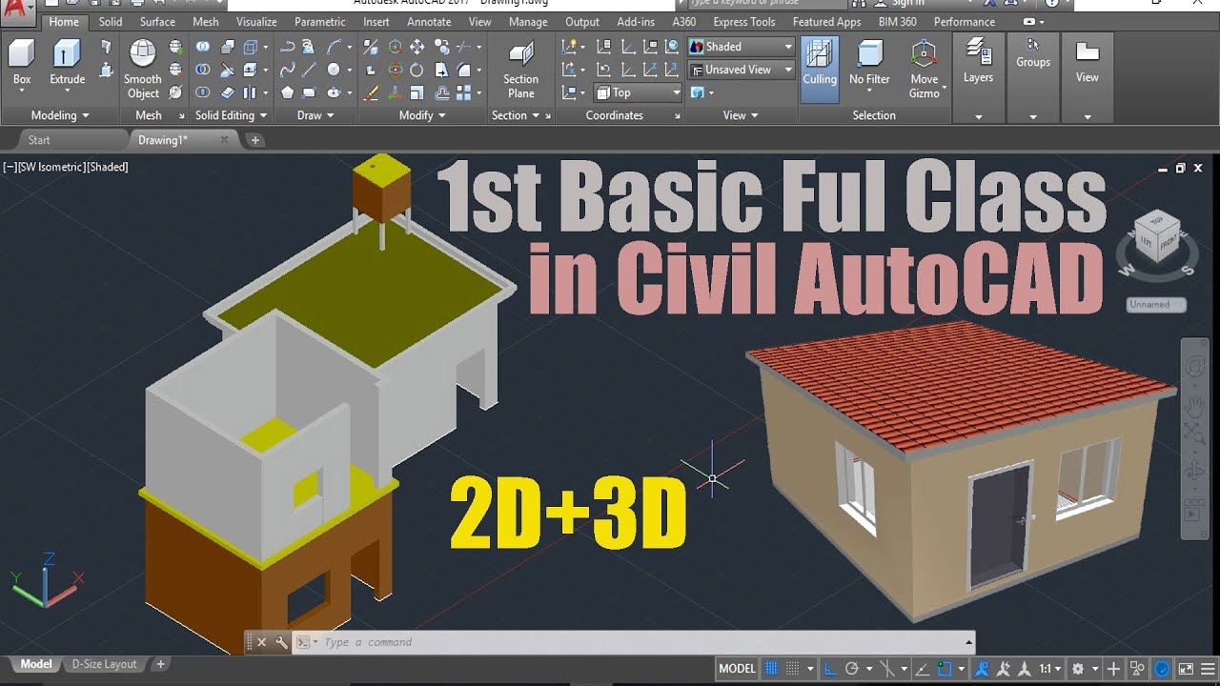
Task: Select the Line draw tool
Action: coord(309,69)
